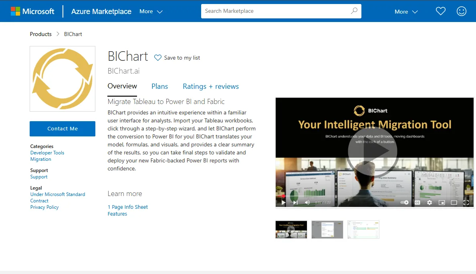Switch to the Plans tab
Screen dimensions: 476x274
click(159, 86)
